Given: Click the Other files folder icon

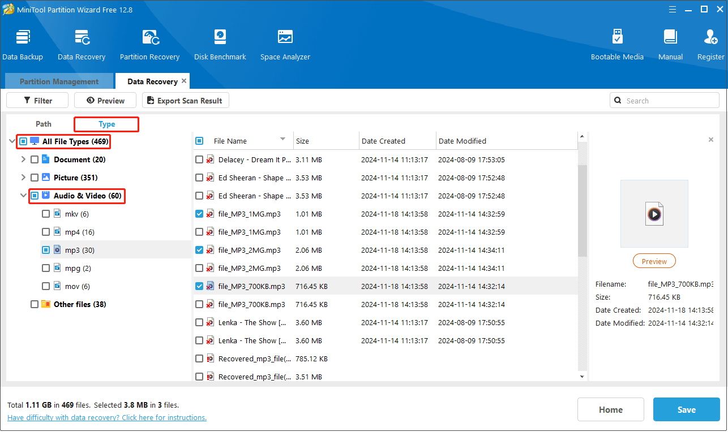Looking at the screenshot, I should coord(46,304).
